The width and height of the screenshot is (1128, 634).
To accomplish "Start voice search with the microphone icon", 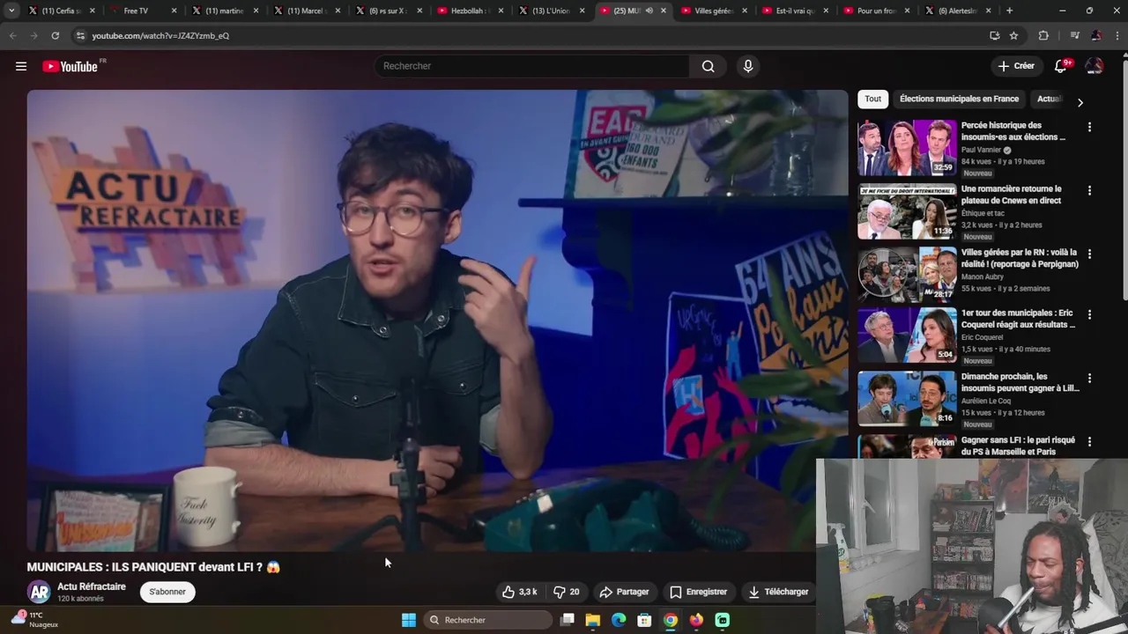I will (x=748, y=66).
